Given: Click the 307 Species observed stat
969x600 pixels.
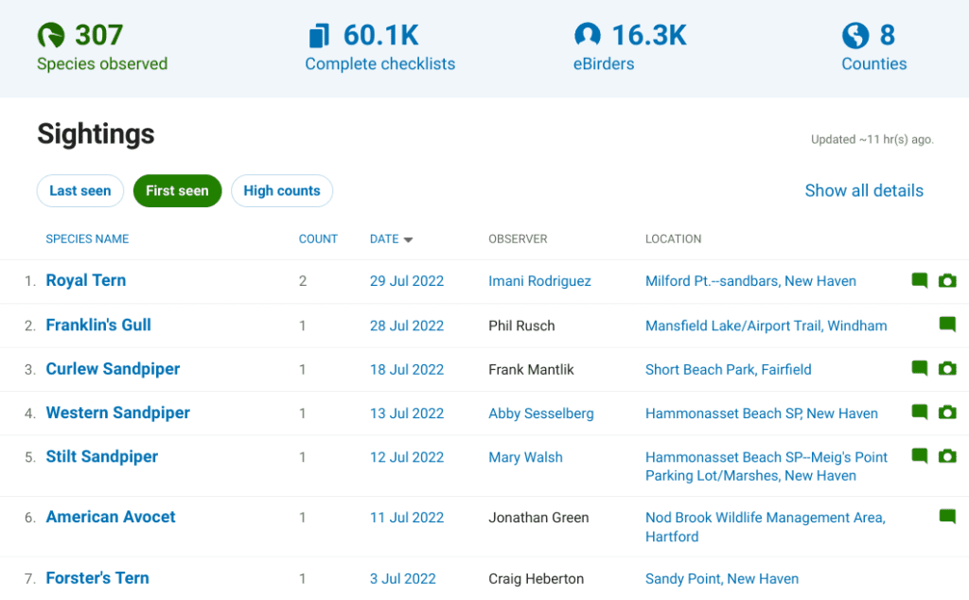Looking at the screenshot, I should point(102,47).
